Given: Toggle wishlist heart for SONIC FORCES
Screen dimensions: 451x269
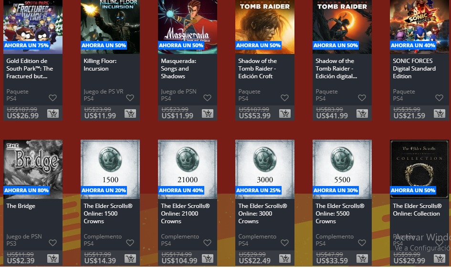Looking at the screenshot, I should point(439,98).
